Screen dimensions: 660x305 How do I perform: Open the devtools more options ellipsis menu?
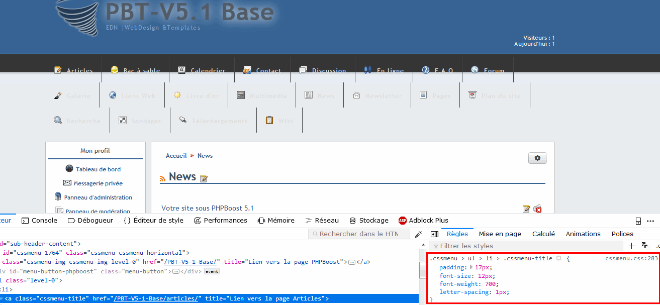click(650, 221)
